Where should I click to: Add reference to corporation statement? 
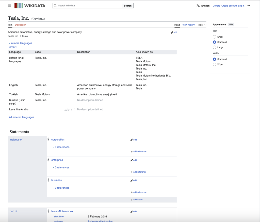(x=139, y=151)
